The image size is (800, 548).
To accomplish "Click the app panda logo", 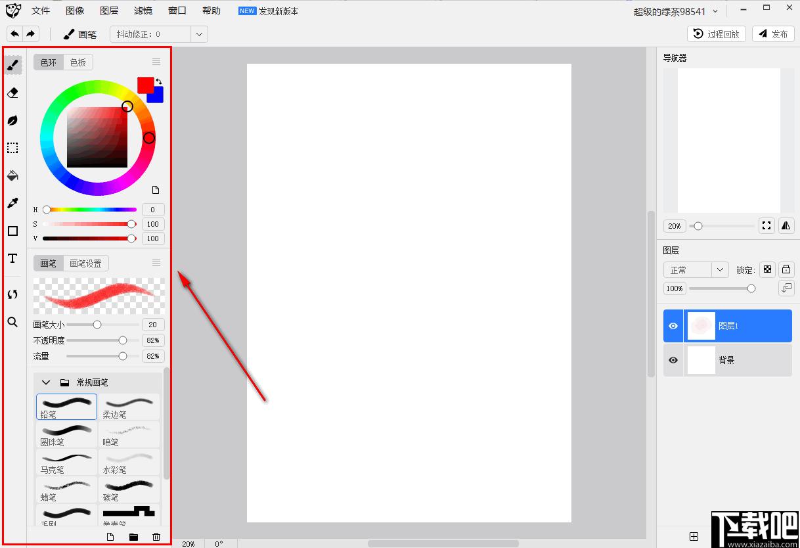I will coord(13,11).
